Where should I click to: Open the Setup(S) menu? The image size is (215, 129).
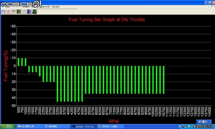(26, 7)
